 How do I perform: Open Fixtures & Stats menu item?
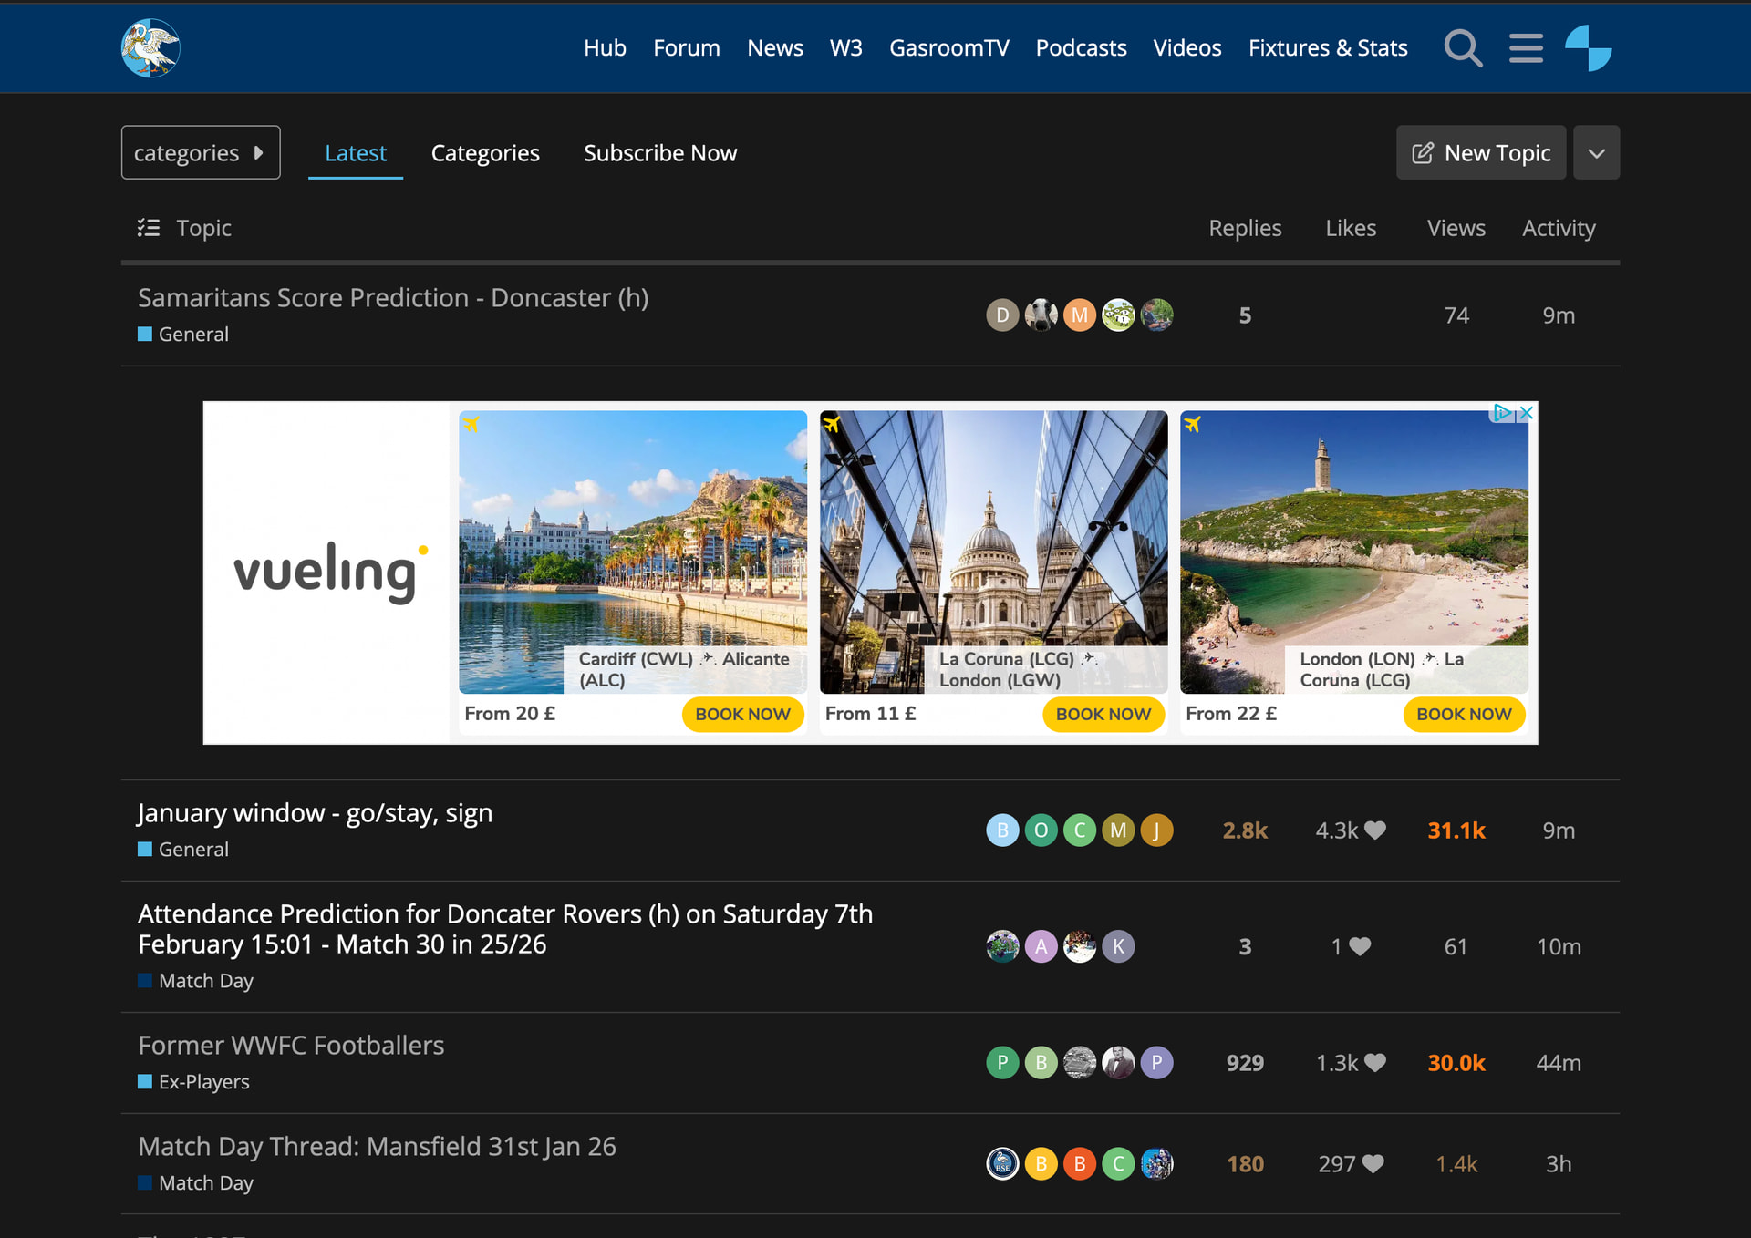[1327, 48]
